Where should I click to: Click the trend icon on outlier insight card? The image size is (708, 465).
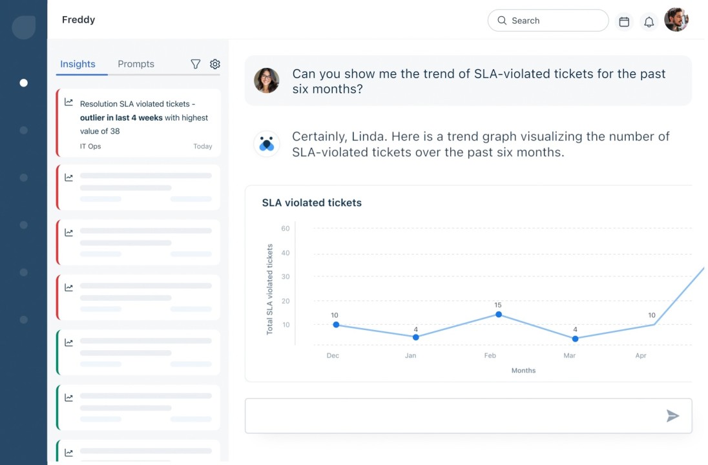point(69,102)
